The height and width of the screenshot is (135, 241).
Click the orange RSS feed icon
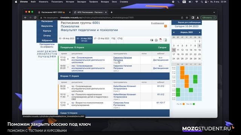pyautogui.click(x=166, y=26)
